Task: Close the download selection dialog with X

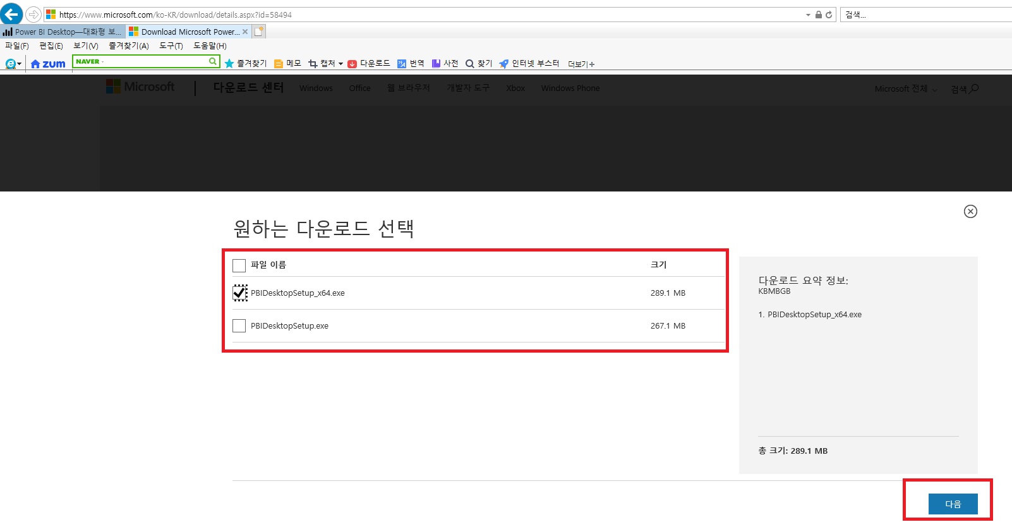Action: (x=970, y=212)
